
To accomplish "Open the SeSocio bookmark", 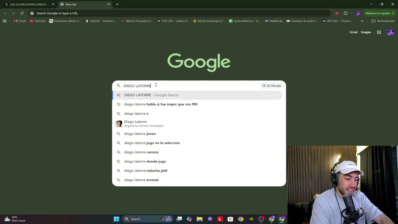I will [x=100, y=21].
